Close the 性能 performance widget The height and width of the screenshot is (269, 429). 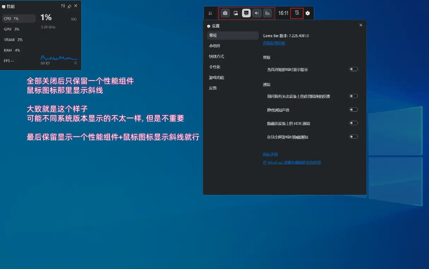point(76,6)
